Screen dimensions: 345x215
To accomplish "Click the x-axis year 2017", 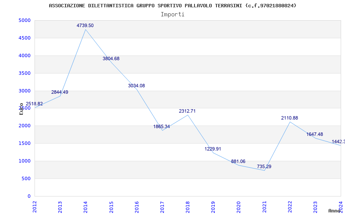I will coord(163,207).
